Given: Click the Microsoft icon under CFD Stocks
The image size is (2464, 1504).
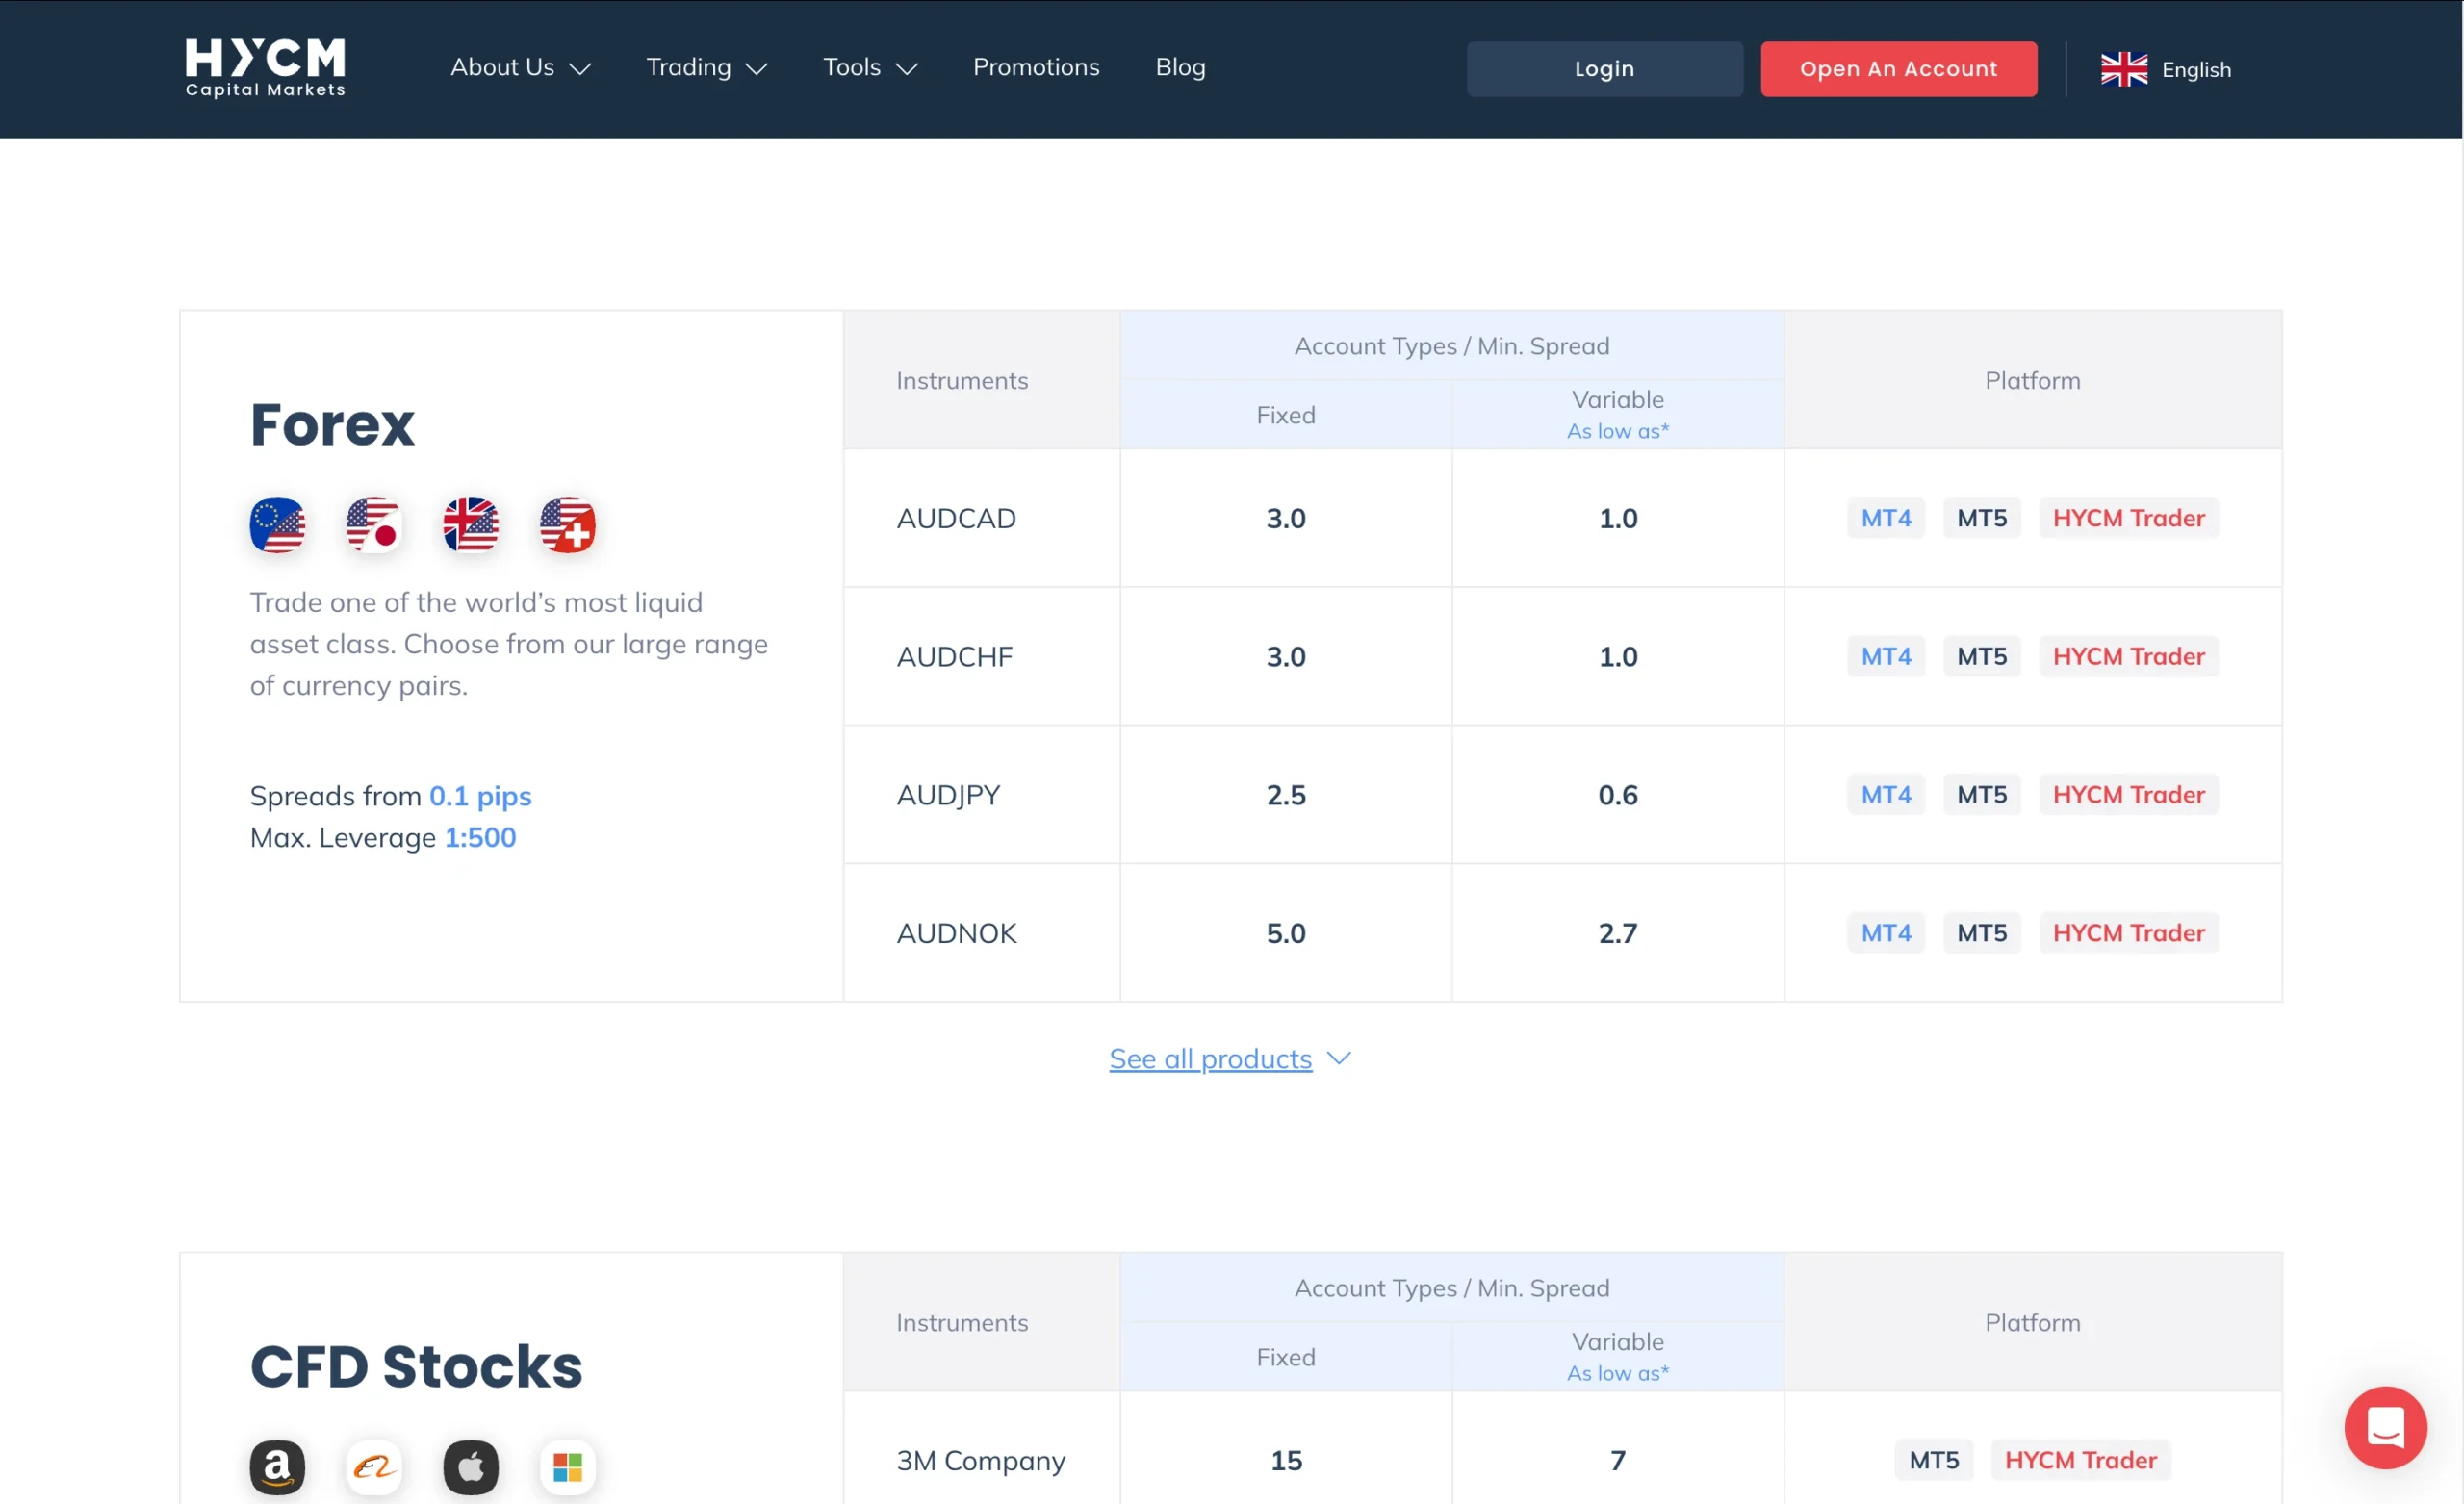Looking at the screenshot, I should (568, 1467).
